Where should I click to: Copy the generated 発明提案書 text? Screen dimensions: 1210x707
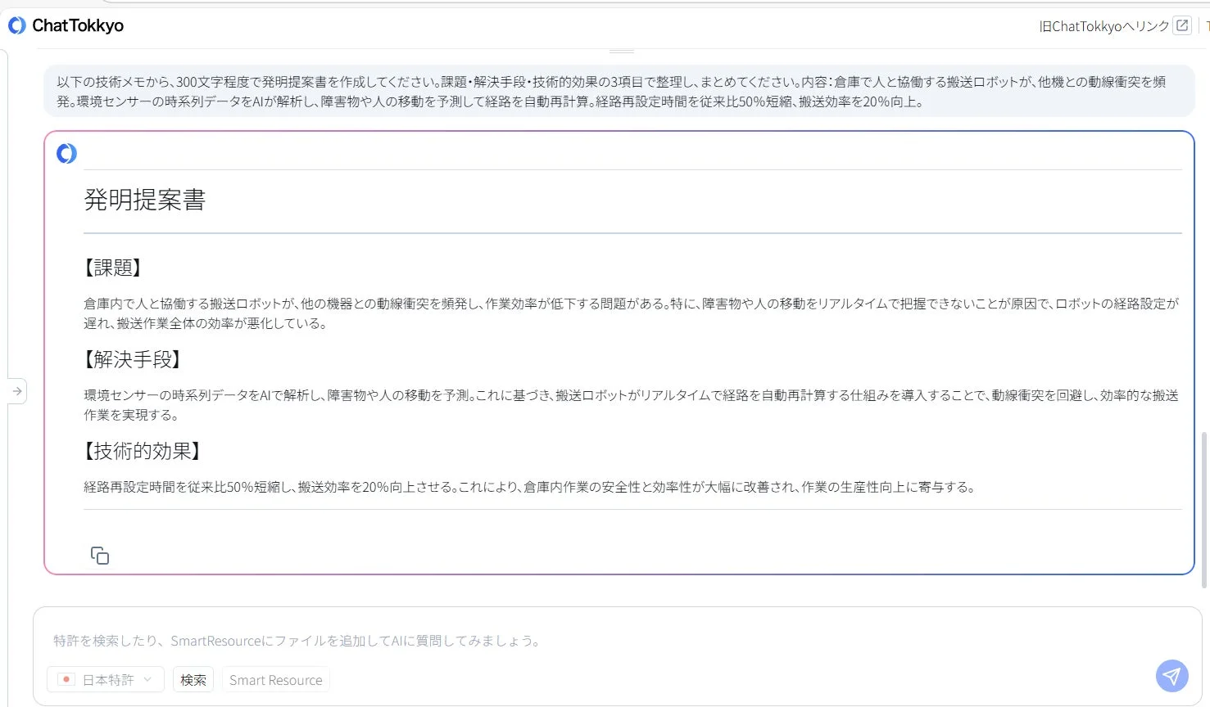point(99,555)
